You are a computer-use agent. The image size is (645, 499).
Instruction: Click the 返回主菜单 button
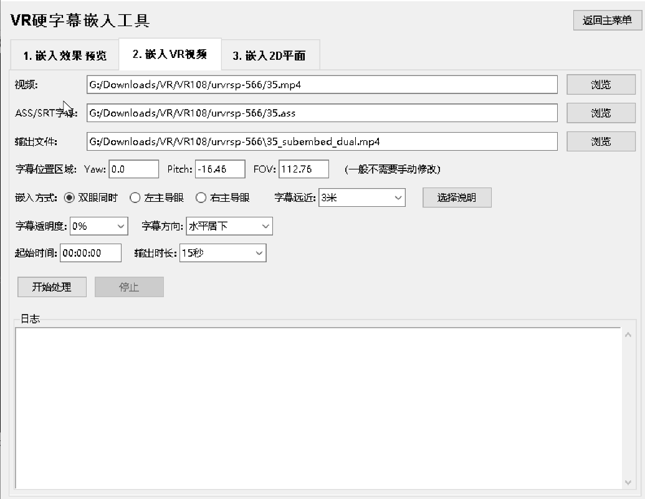(607, 20)
